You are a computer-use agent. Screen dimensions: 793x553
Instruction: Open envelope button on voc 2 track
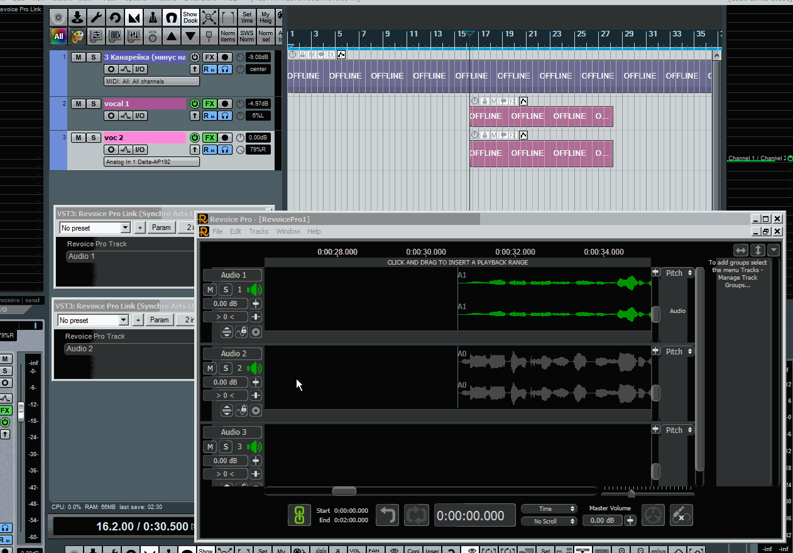[x=126, y=150]
